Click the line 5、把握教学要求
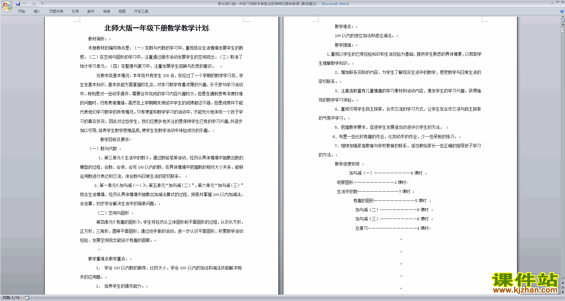The height and width of the screenshot is (301, 565). [388, 127]
